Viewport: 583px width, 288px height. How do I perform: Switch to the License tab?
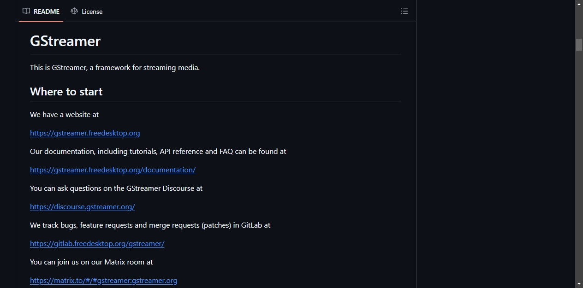click(x=87, y=12)
